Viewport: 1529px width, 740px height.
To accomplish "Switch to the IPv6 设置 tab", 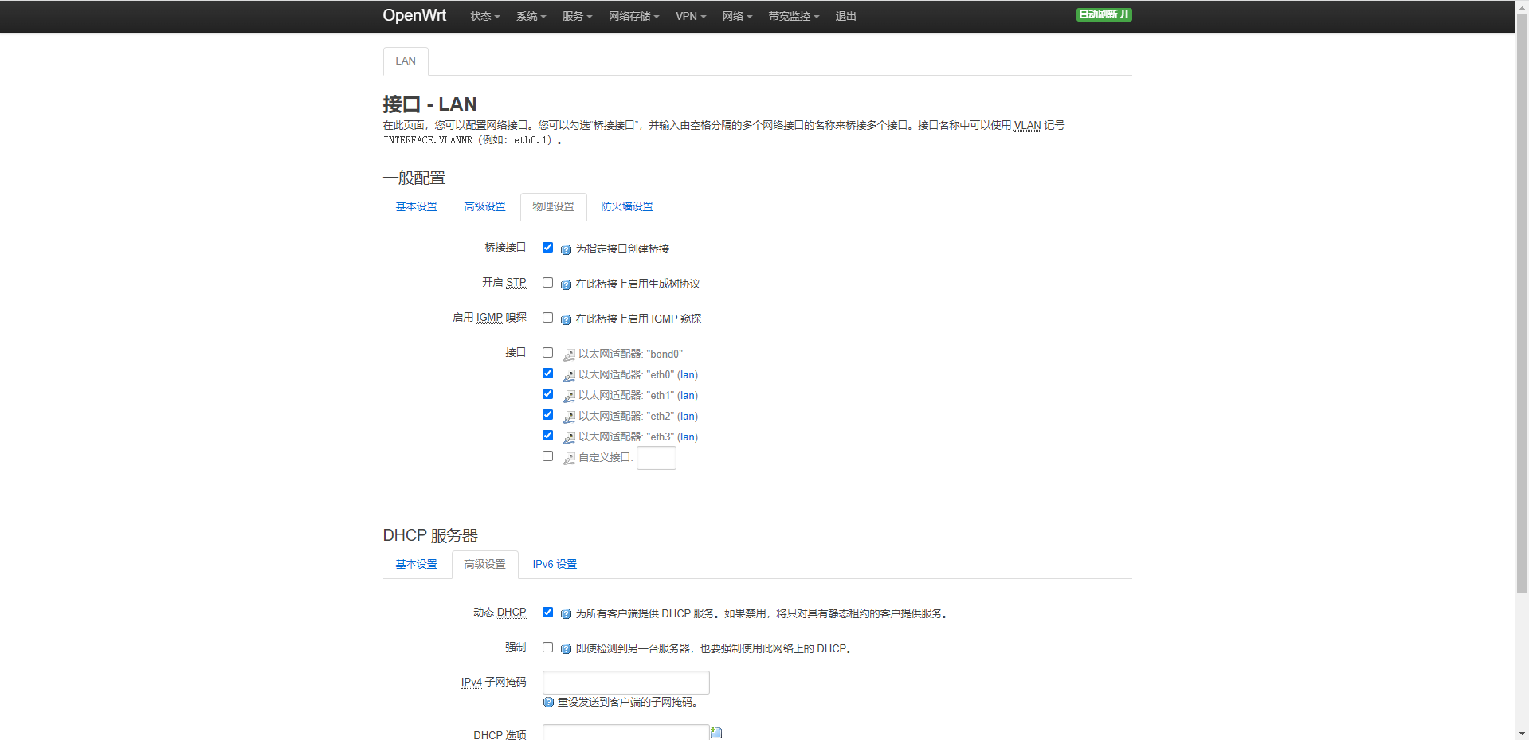I will (555, 565).
